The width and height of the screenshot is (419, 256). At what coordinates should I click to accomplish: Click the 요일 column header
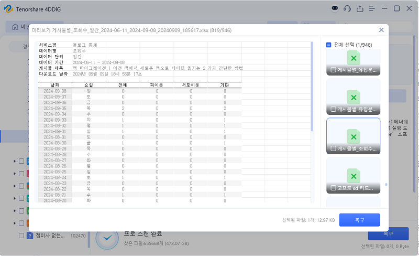[89, 85]
